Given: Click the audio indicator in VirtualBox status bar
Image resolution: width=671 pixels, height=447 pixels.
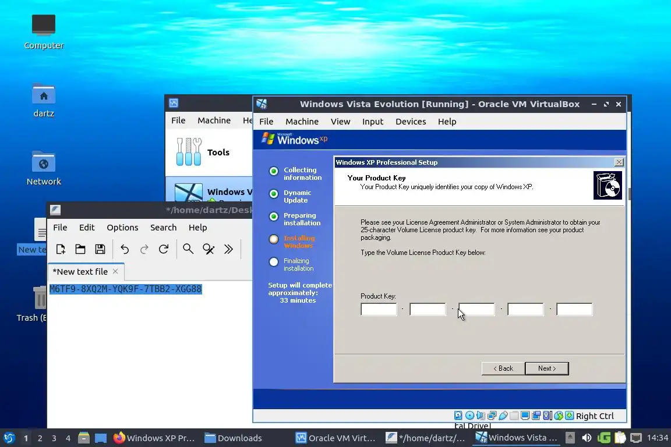Looking at the screenshot, I should (x=481, y=416).
